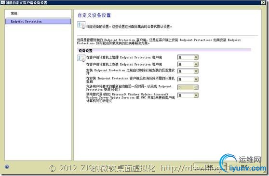The image size is (269, 176).
Task: Click the 取消 button
Action: click(244, 166)
